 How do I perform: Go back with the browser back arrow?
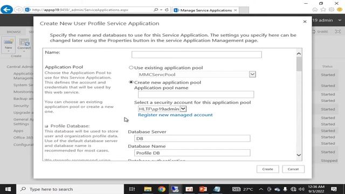point(6,10)
